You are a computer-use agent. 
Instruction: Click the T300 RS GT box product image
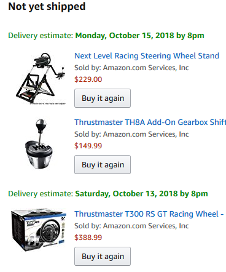tap(39, 230)
